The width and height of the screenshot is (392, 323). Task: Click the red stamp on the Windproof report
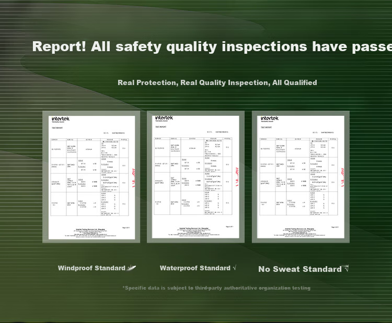click(x=133, y=177)
